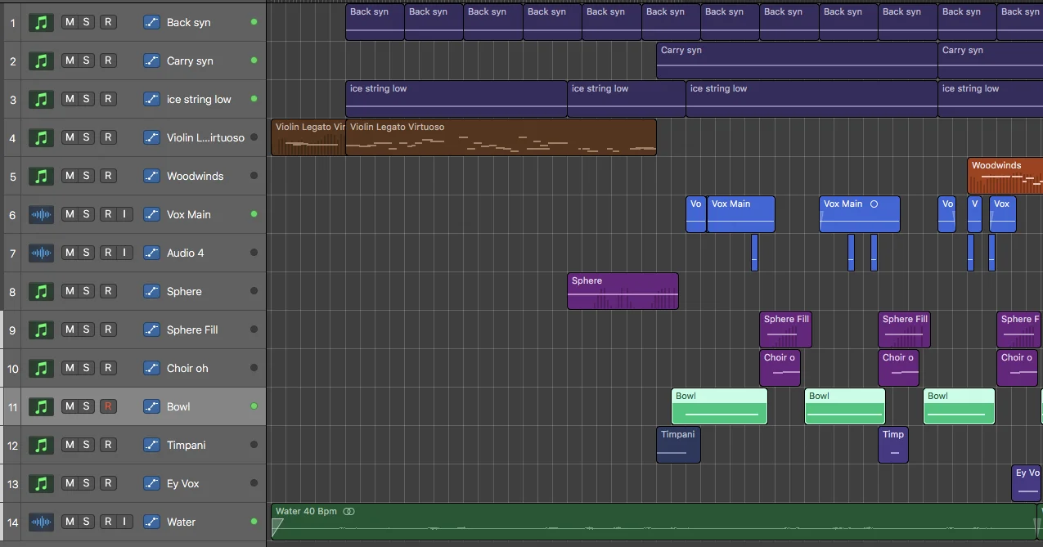The width and height of the screenshot is (1043, 547).
Task: Click the blue automation icon beside Audio 4
Action: click(151, 253)
